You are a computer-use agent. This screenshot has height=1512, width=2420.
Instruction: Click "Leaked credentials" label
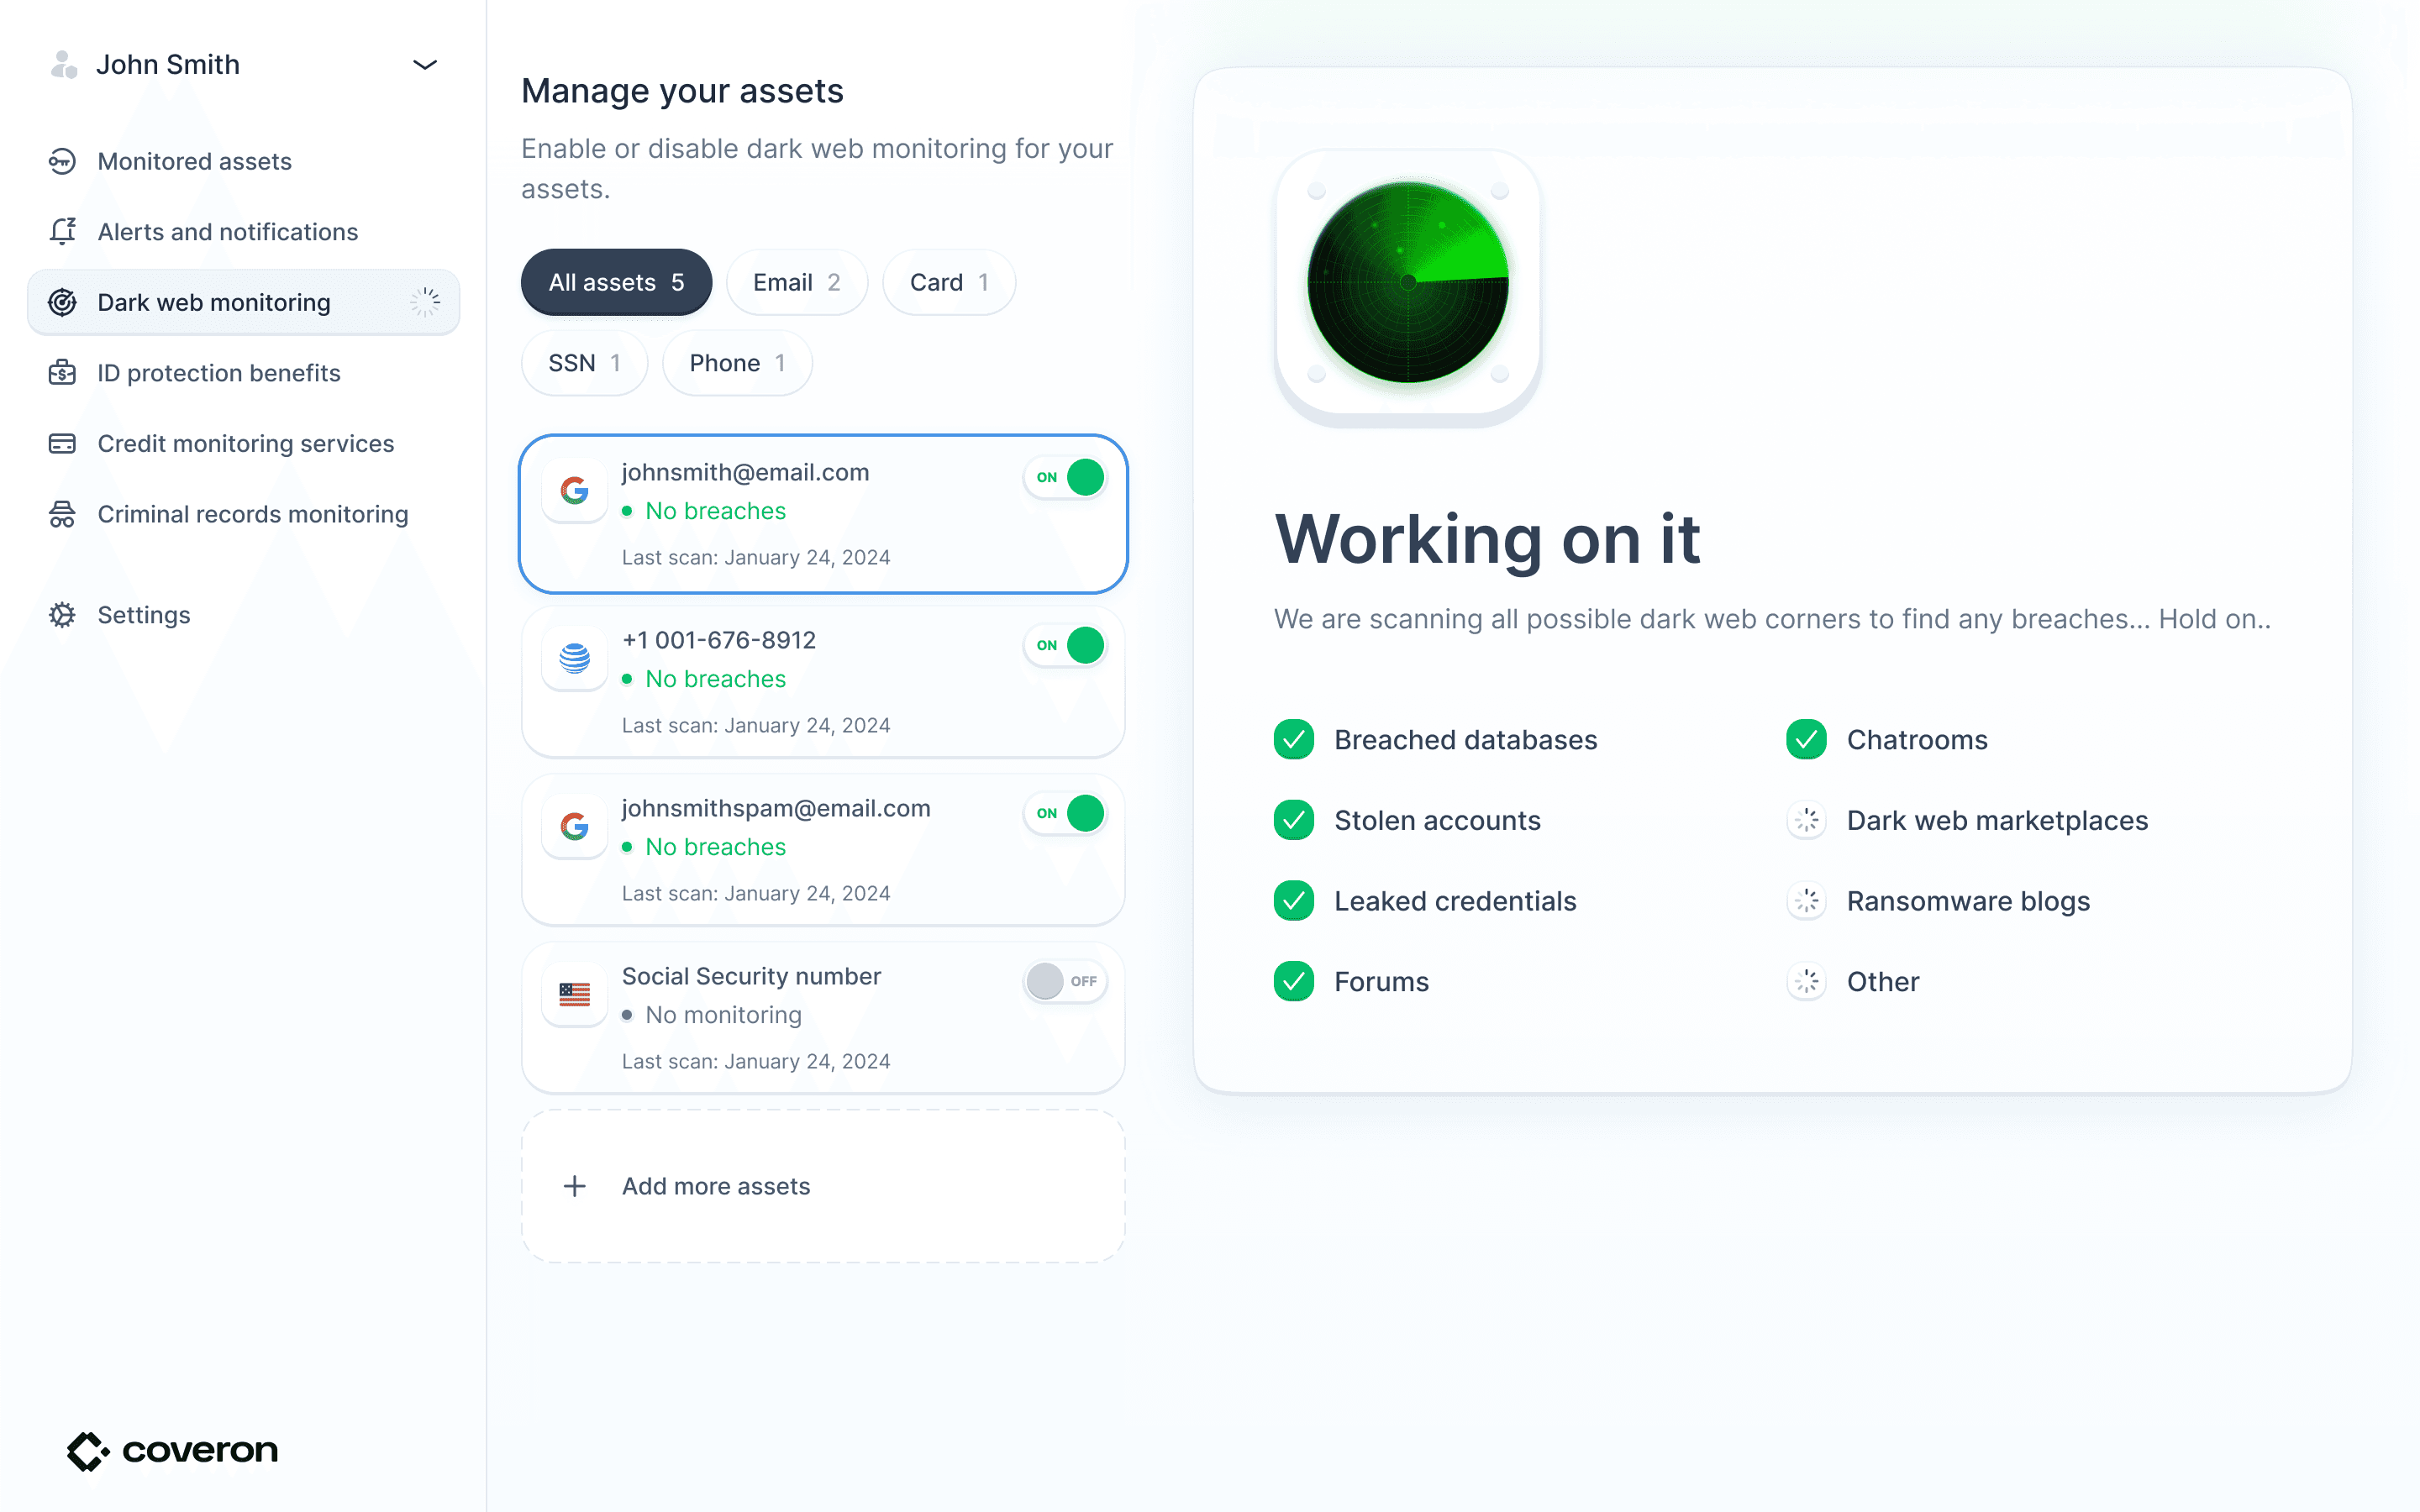[1455, 901]
